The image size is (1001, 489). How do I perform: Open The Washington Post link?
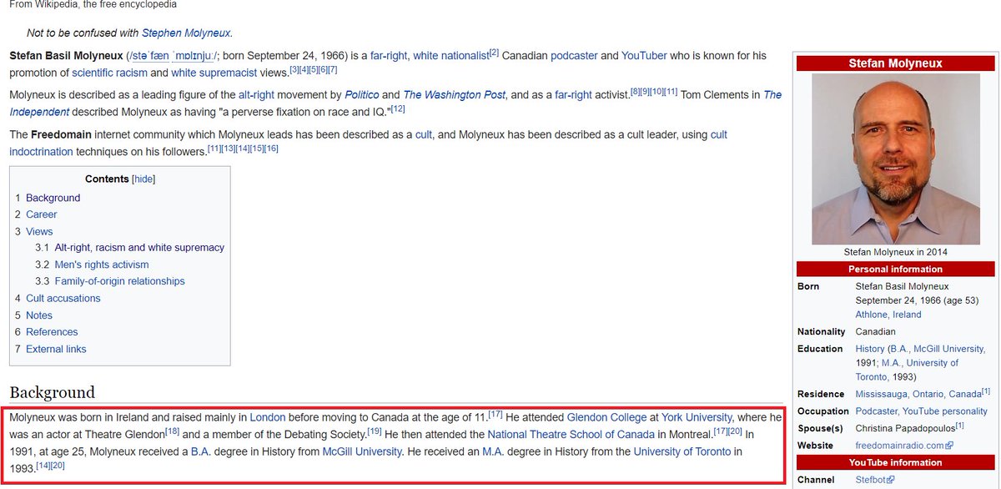coord(454,95)
